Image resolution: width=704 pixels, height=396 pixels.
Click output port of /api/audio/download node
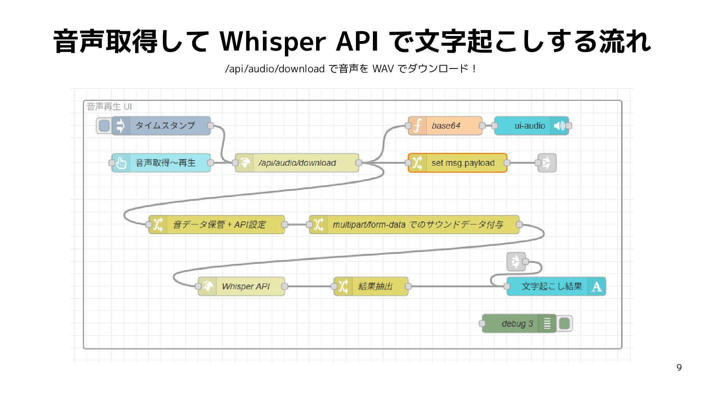(359, 163)
